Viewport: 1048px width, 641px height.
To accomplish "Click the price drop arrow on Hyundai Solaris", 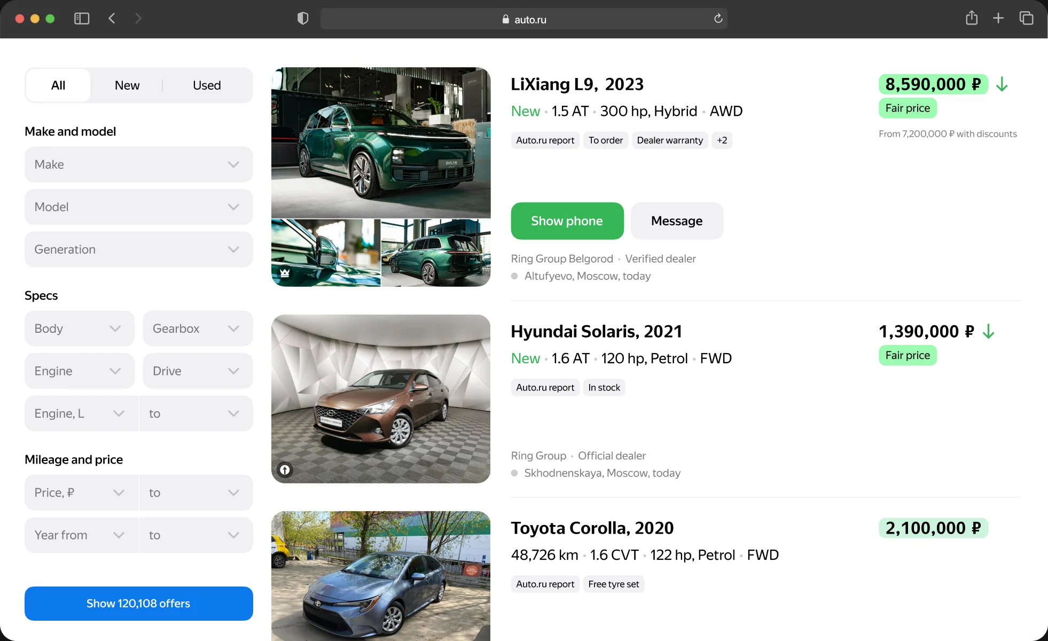I will pos(989,332).
